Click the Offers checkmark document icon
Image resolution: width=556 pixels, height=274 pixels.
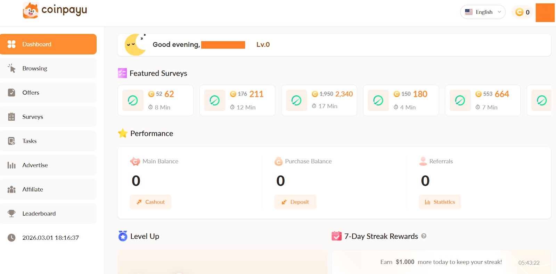11,93
